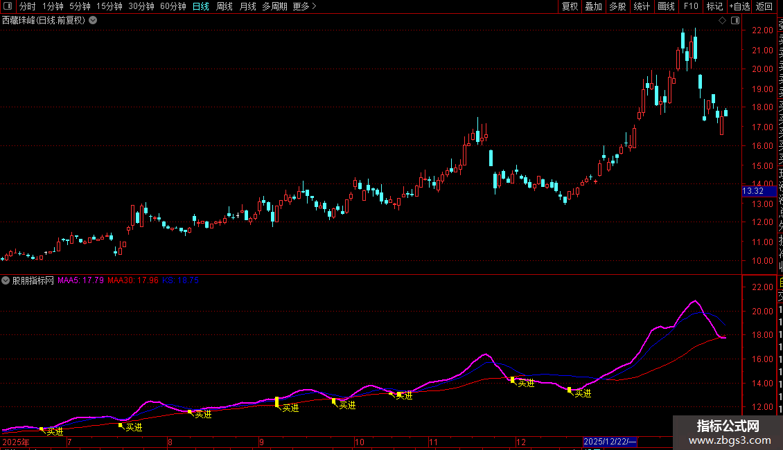Switch to 分时 intraday view
The image size is (783, 450).
tap(28, 6)
